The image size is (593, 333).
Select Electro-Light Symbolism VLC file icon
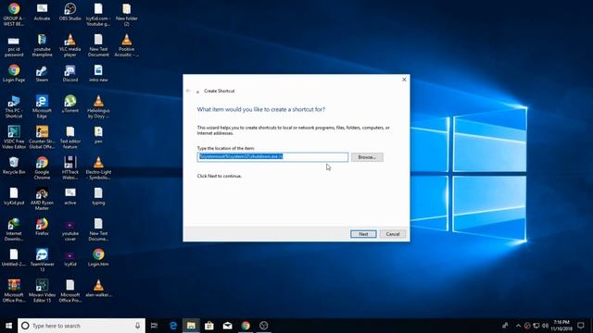pos(98,168)
